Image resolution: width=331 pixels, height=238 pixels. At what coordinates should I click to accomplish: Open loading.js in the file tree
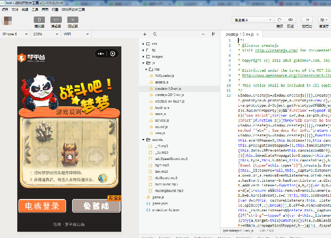pos(162,108)
